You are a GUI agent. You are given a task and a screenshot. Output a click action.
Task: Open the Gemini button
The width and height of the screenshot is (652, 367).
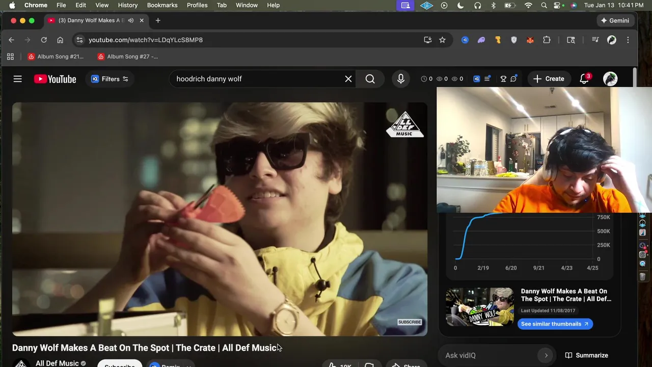click(x=615, y=20)
